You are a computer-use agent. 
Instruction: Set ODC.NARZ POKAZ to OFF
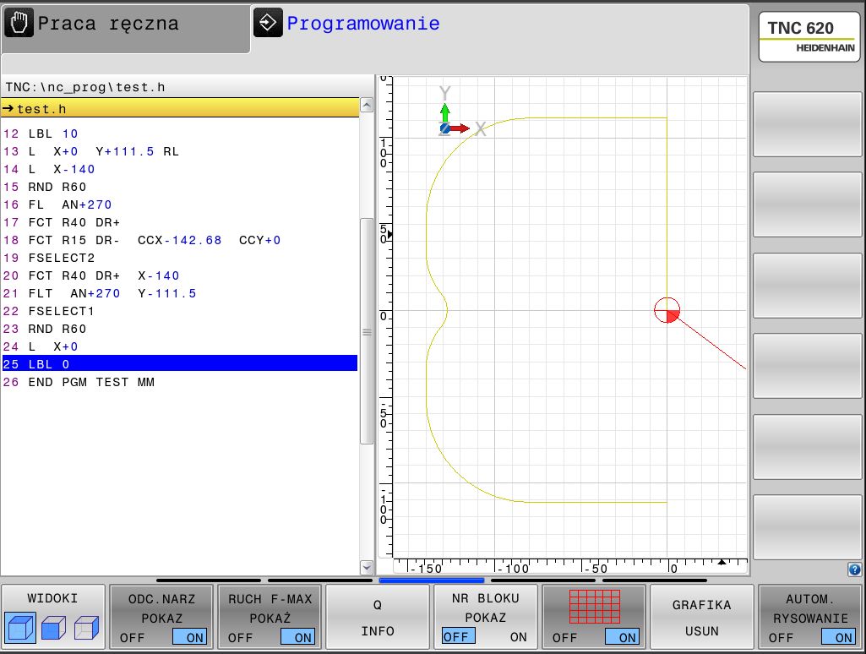tap(132, 638)
